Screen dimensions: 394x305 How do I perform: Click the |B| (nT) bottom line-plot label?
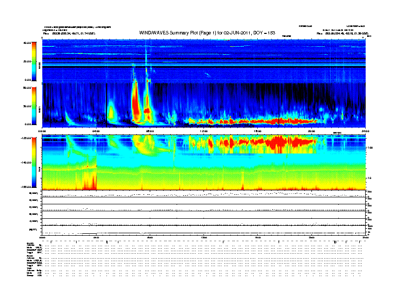(x=33, y=230)
